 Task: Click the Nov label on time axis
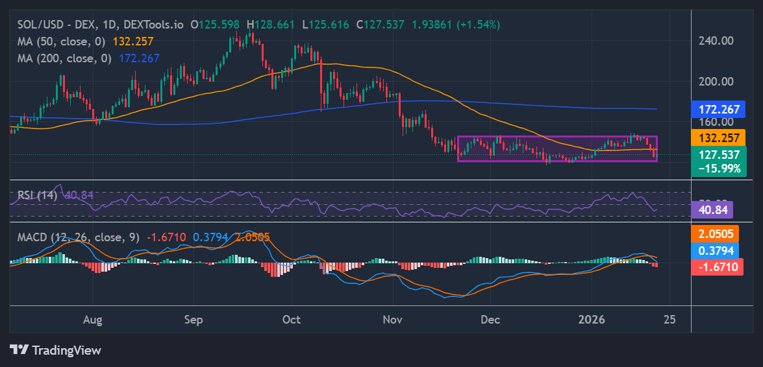point(392,320)
